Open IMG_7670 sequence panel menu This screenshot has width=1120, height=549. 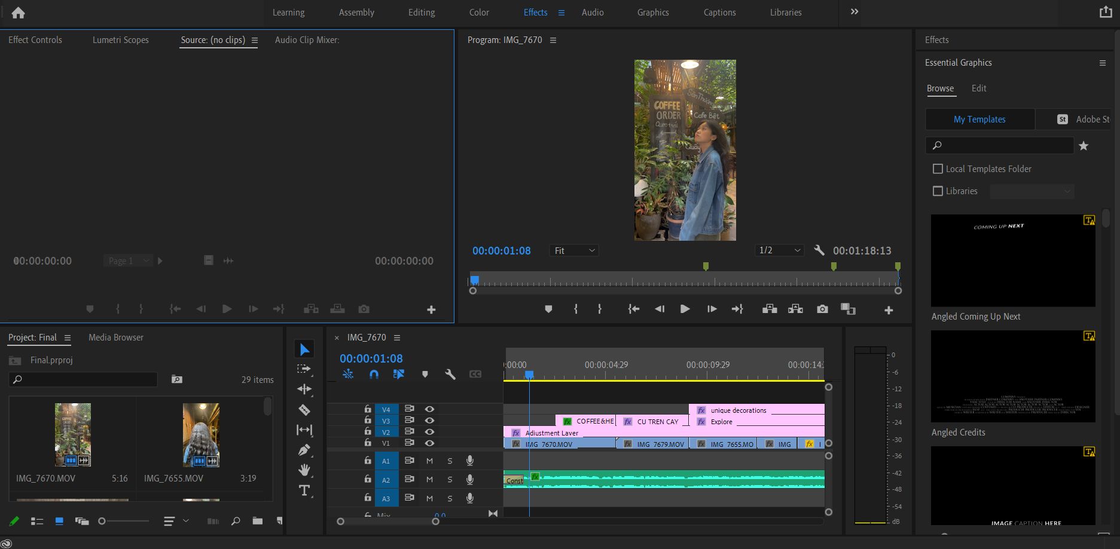(396, 338)
